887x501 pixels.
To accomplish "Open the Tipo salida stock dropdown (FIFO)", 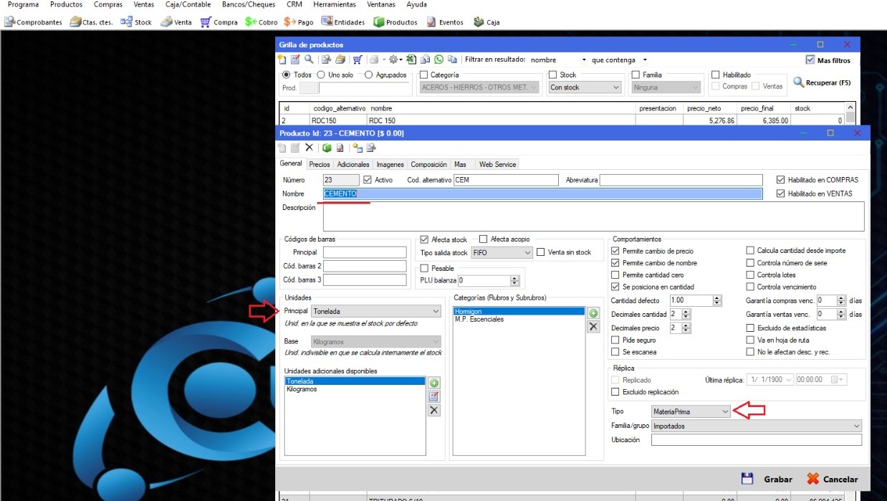I will click(502, 252).
